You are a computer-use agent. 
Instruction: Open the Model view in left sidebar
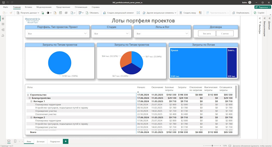[x=3, y=30]
